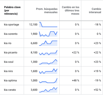The image size is (103, 95).
Task: Click the kia cerato keyword
Action: pyautogui.click(x=10, y=90)
